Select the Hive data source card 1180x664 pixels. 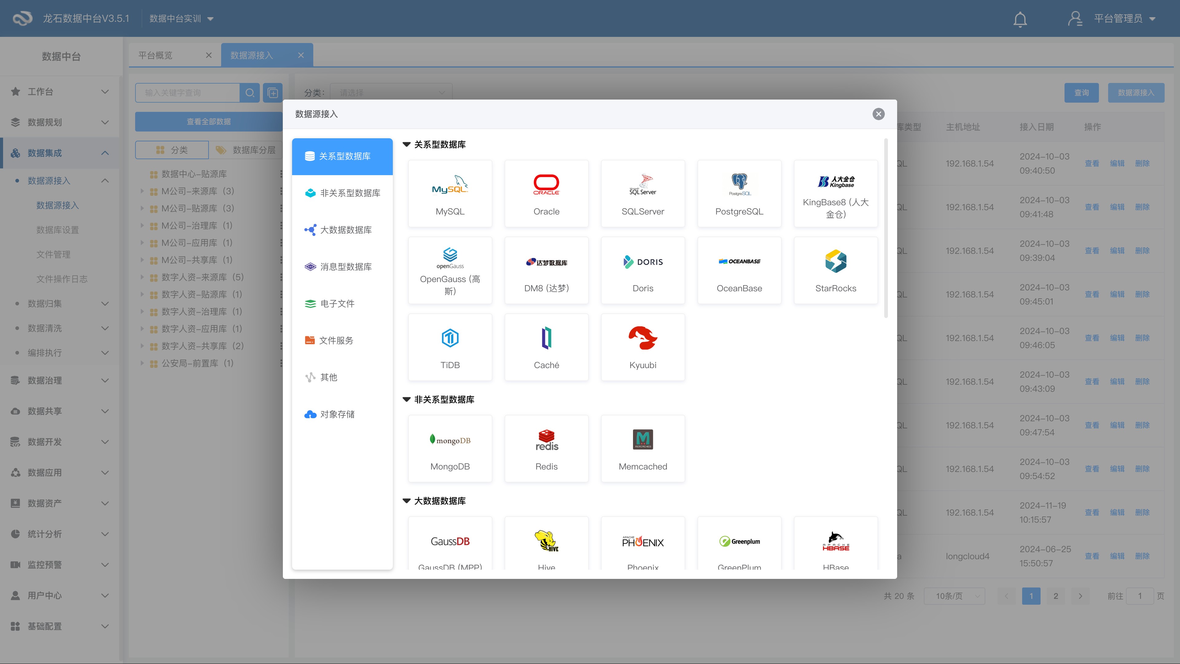click(546, 543)
